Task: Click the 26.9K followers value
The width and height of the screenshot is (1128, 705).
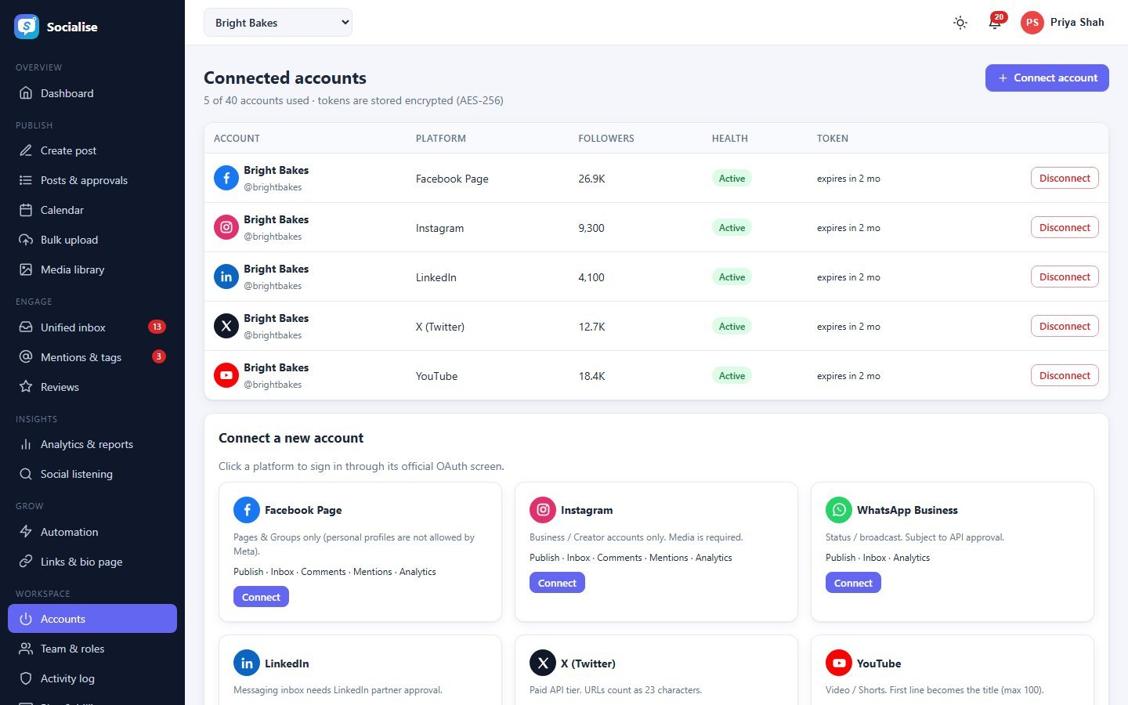Action: [591, 179]
